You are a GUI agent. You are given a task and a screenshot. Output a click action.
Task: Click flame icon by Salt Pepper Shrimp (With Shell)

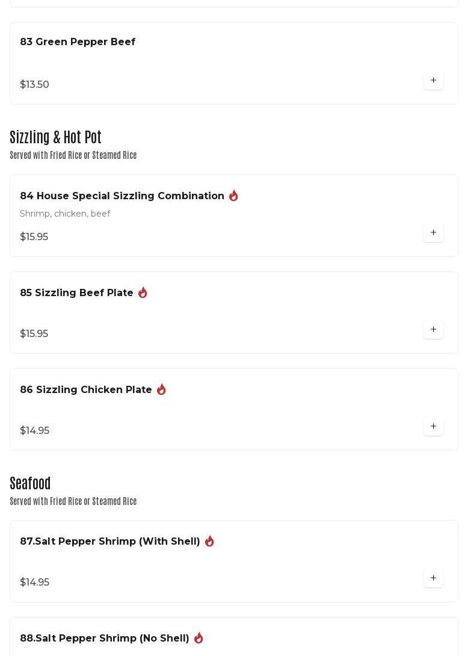point(209,541)
